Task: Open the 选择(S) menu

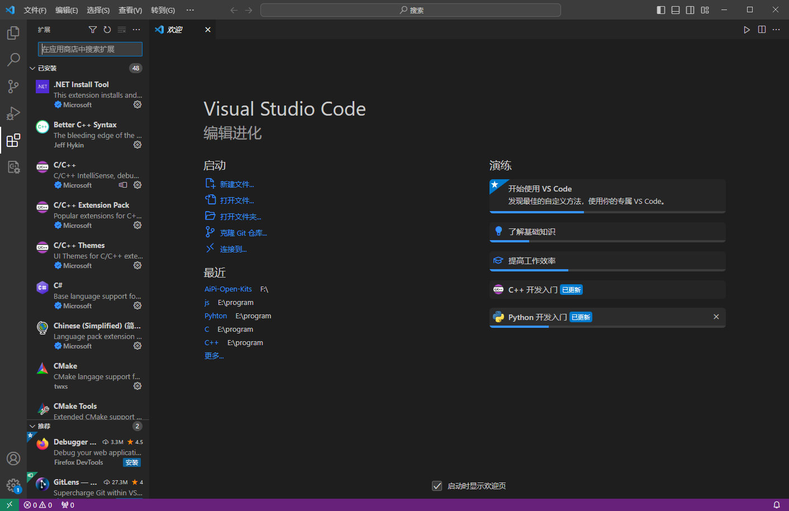Action: coord(98,10)
